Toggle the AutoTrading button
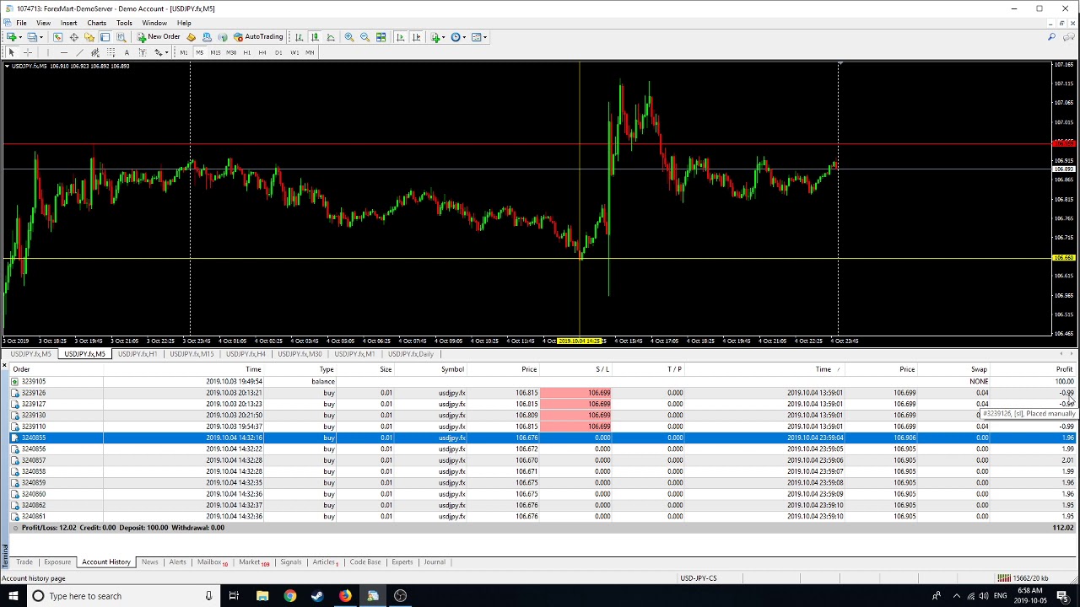The image size is (1080, 607). pyautogui.click(x=258, y=37)
